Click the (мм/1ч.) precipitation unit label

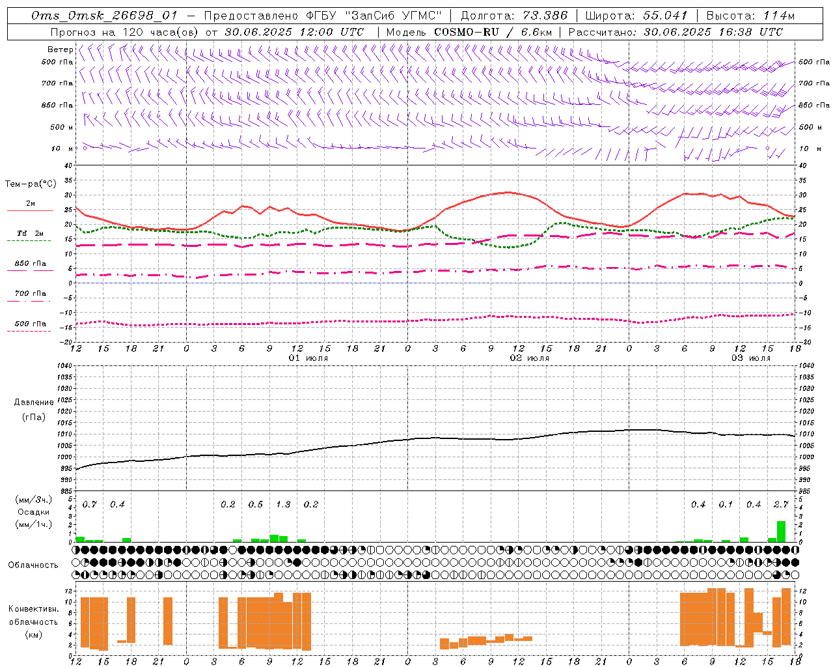coord(33,524)
